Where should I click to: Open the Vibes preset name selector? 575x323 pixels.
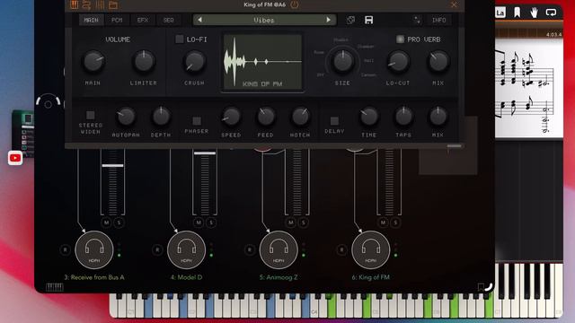click(x=264, y=20)
